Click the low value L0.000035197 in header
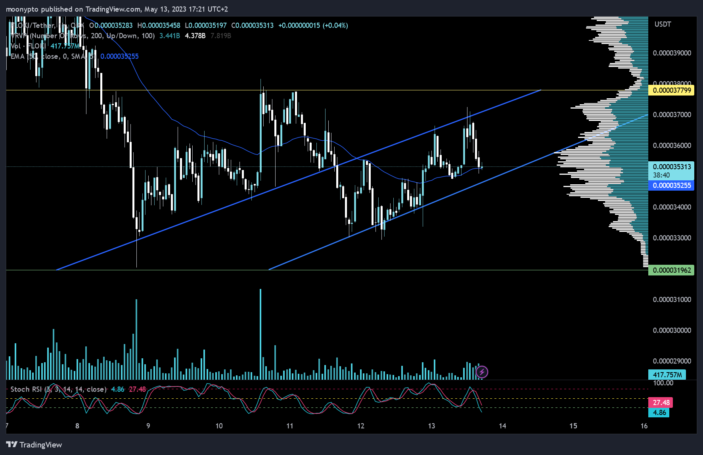Image resolution: width=703 pixels, height=455 pixels. 206,25
